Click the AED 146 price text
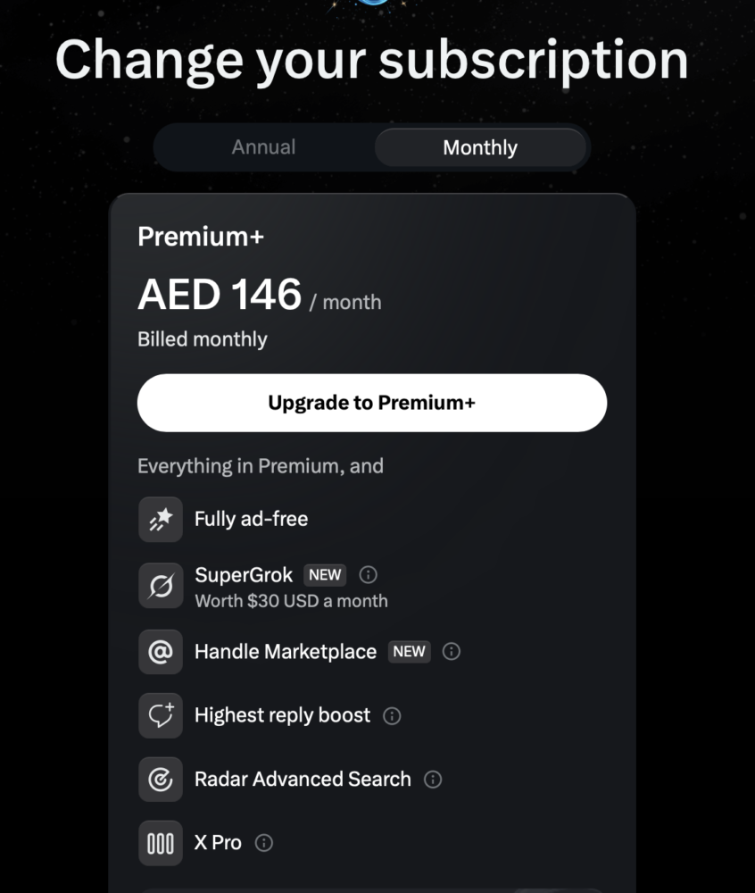The height and width of the screenshot is (893, 755). pyautogui.click(x=220, y=295)
